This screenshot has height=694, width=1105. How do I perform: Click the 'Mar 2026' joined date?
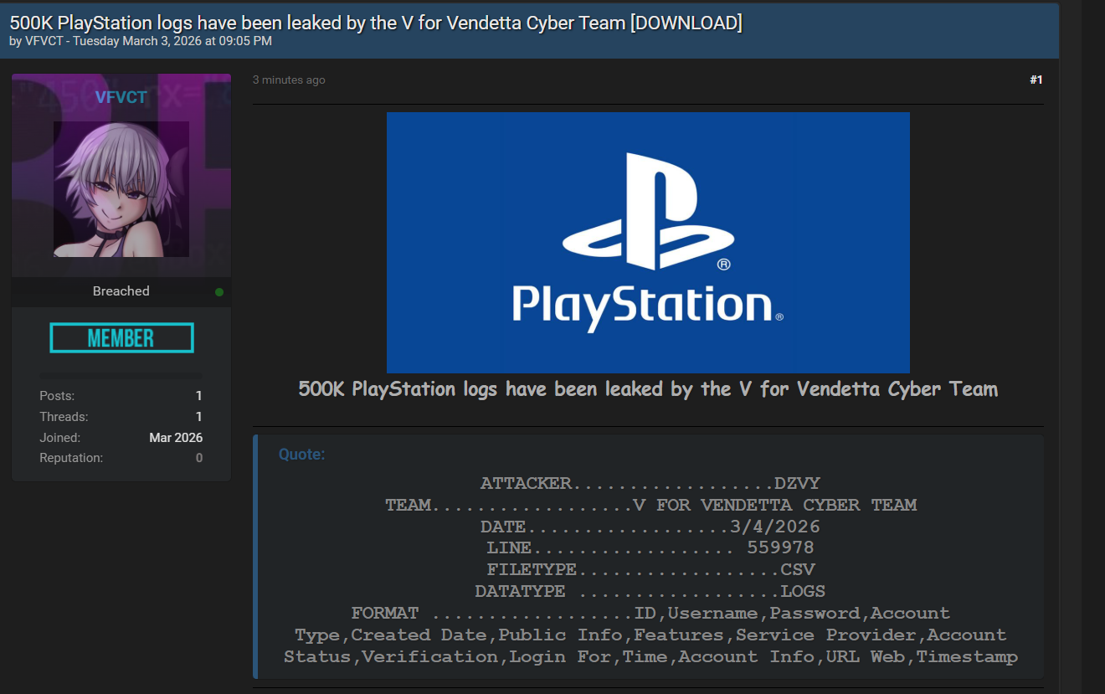[x=176, y=438]
